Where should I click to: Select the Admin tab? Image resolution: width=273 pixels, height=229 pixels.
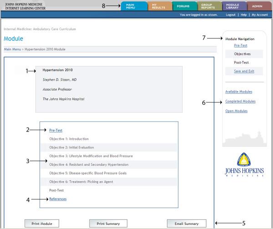(259, 6)
